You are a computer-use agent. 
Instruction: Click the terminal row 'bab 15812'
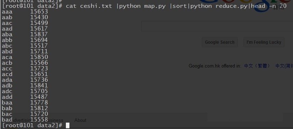coord(25,108)
